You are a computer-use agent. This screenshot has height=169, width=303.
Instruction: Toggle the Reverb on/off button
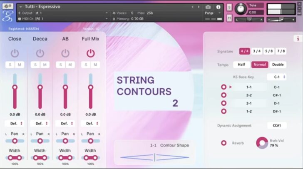coord(224,143)
